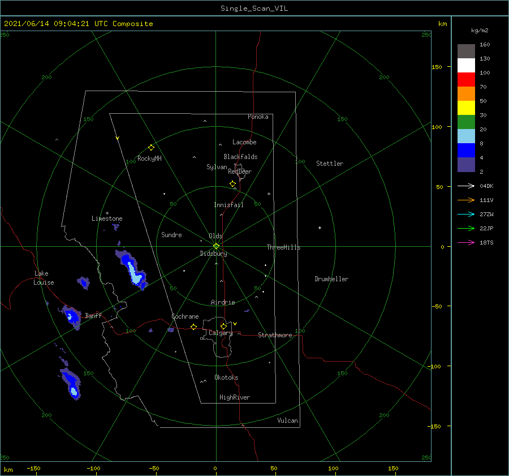Viewport: 509px width, 476px height.
Task: Click the purple 4 kg/m2 legend swatch
Action: (x=466, y=165)
